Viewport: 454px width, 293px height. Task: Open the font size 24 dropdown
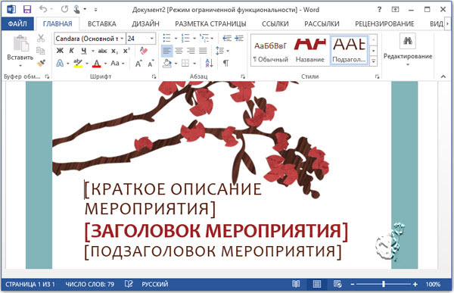(152, 39)
